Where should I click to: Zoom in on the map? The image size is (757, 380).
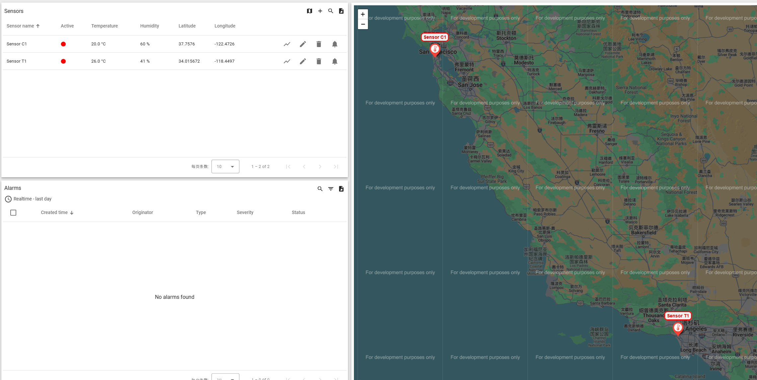point(363,14)
